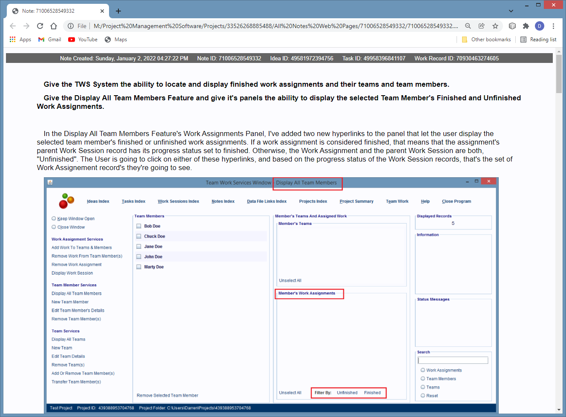
Task: Open the YouTube bookmark
Action: coord(83,40)
